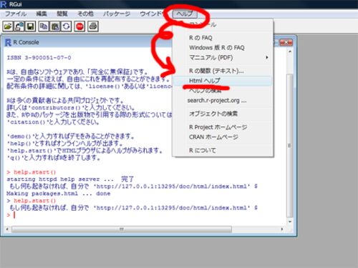Open the ウインドウ menu
Image resolution: width=358 pixels, height=268 pixels.
tap(153, 14)
